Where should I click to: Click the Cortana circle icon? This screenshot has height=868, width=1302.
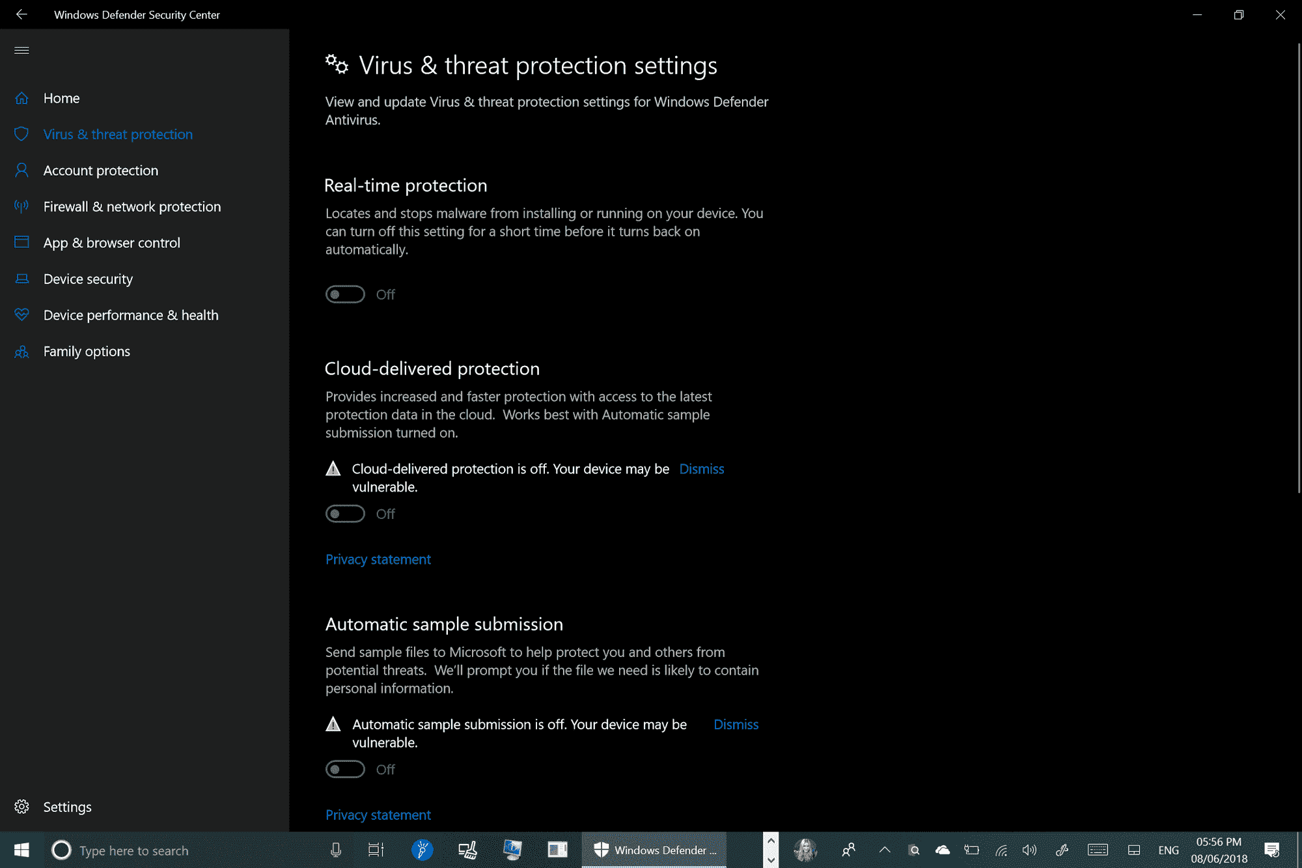click(x=61, y=850)
